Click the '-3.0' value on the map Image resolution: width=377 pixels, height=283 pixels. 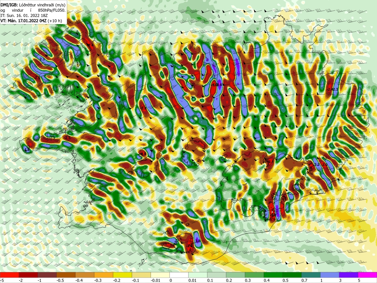[x=324, y=165]
